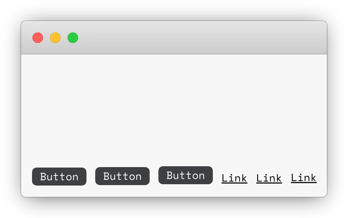Click the red close window dot

(x=38, y=38)
